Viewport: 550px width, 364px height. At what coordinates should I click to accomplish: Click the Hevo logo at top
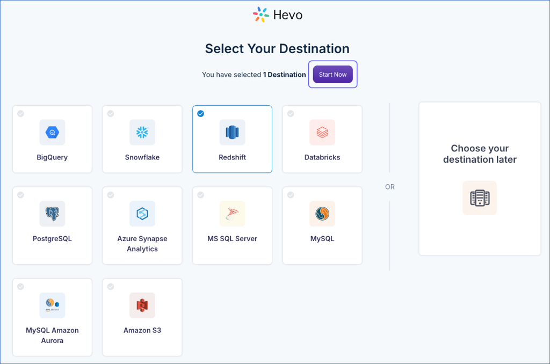278,14
